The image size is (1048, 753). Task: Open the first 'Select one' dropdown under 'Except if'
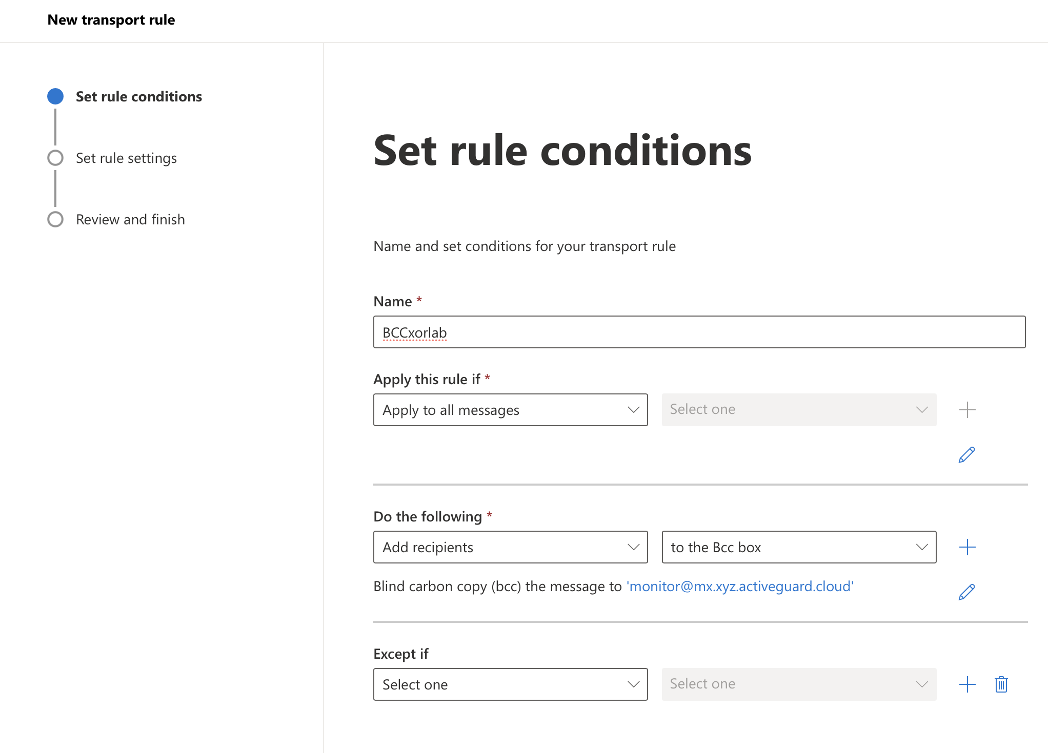510,684
